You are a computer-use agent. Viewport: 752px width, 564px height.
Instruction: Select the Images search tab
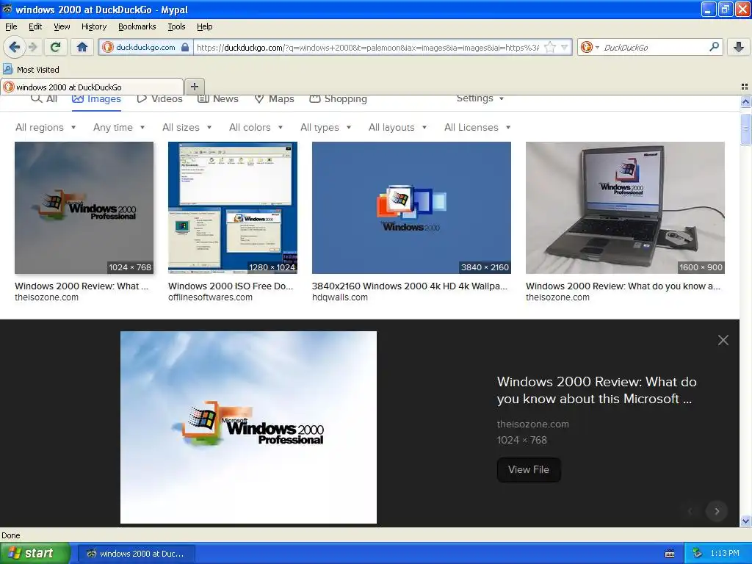coord(96,99)
